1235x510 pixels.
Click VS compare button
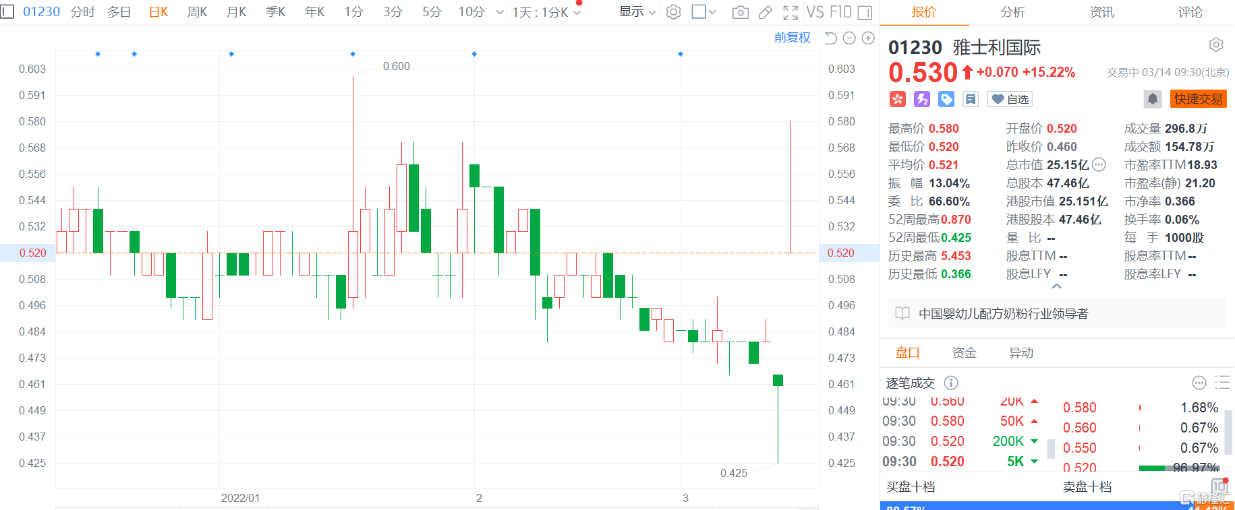815,12
